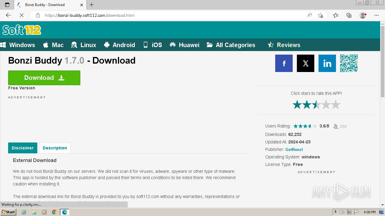This screenshot has width=385, height=216.
Task: Open the Huawei category
Action: [x=184, y=45]
